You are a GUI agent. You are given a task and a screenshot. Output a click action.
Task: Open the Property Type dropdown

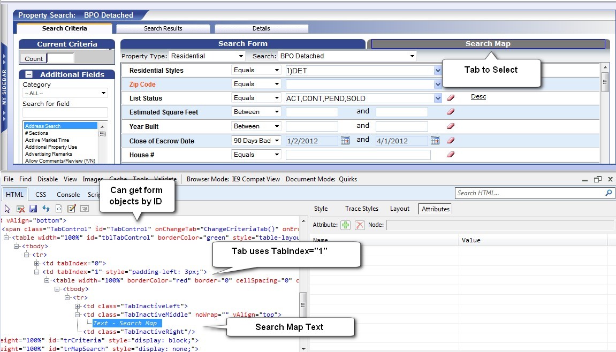[207, 56]
